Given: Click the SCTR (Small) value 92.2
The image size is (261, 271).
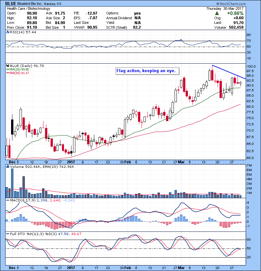Looking at the screenshot, I should coord(137,27).
